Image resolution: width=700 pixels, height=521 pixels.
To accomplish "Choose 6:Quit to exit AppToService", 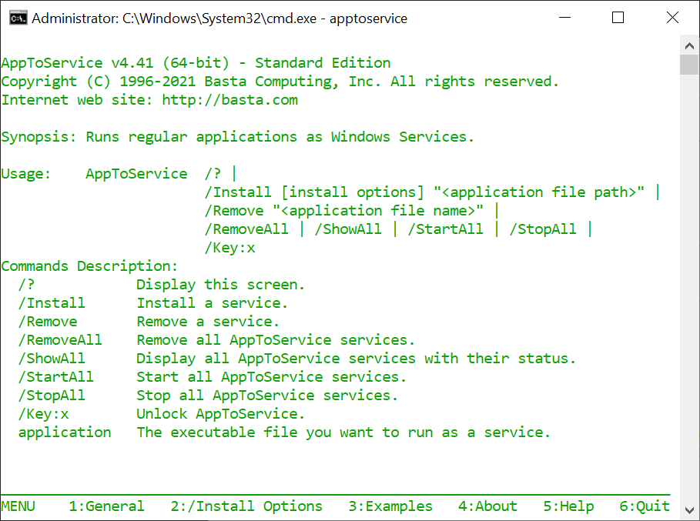I will point(645,506).
